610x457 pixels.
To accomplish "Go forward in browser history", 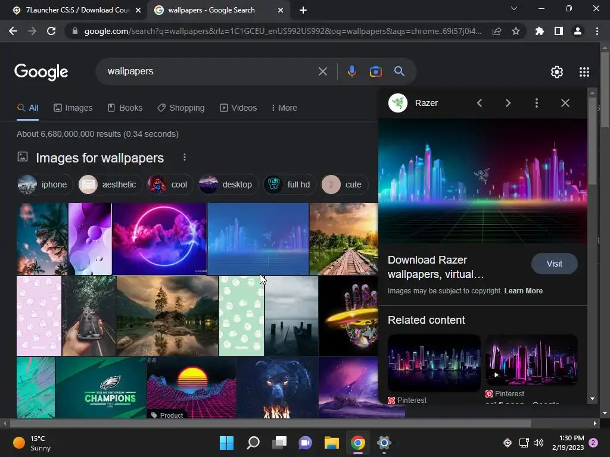I will coord(32,31).
